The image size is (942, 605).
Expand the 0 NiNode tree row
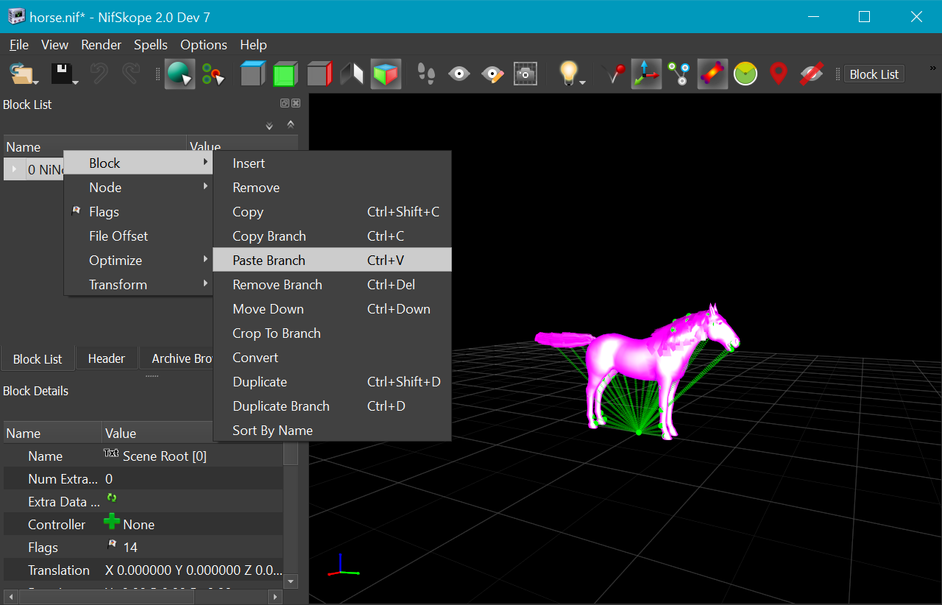pos(14,169)
